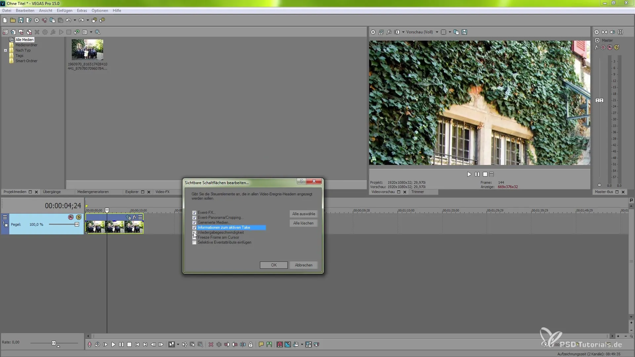Click the Save Snapshot icon in preview toolbar

coord(464,32)
